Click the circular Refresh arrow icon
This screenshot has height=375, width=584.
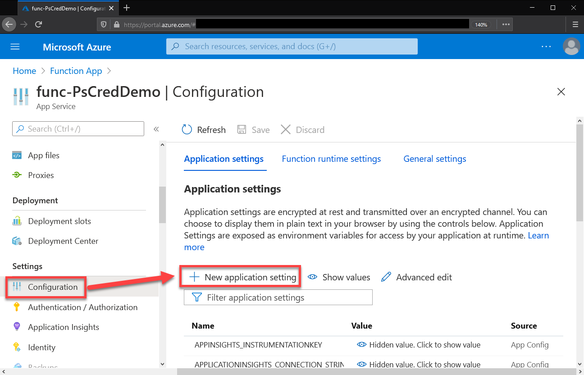coord(187,130)
